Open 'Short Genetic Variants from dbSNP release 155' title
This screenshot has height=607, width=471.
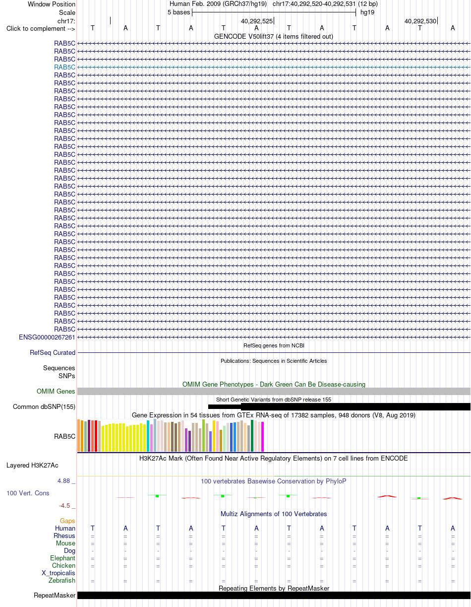coord(274,400)
